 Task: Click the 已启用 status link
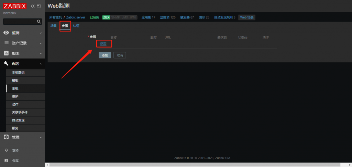point(95,17)
